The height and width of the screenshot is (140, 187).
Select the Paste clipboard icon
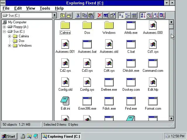91,15
